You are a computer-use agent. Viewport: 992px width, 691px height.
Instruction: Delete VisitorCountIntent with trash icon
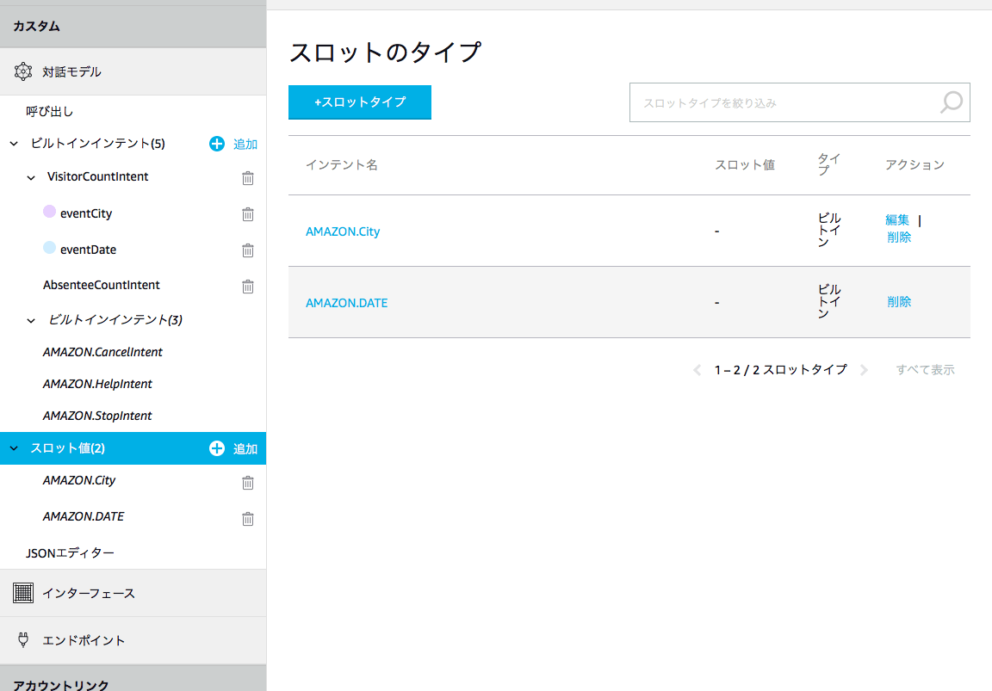248,177
